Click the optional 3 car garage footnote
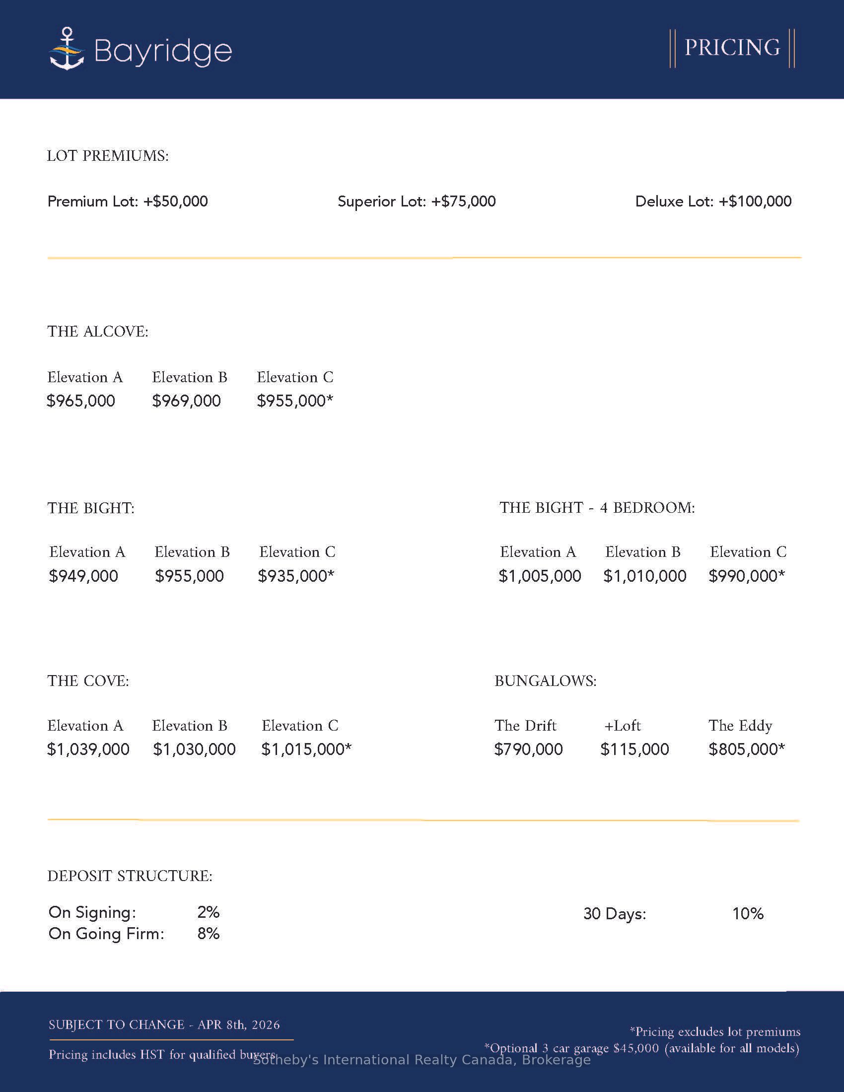Screen dimensions: 844x1092 coord(641,1048)
